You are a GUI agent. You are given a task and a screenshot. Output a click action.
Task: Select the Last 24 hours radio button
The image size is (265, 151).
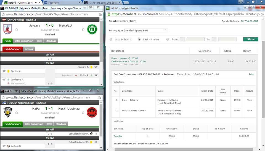[x=111, y=39]
